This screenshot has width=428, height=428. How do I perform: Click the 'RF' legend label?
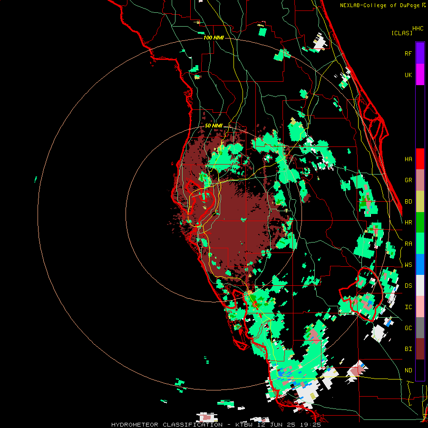pos(408,53)
